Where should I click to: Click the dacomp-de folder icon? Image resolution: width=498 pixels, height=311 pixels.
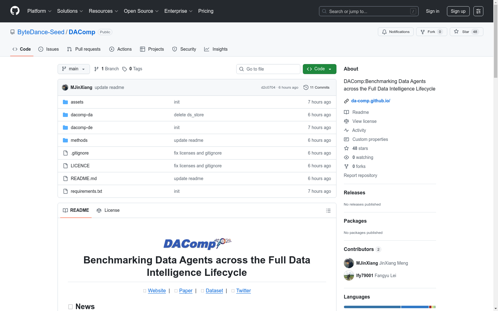(x=65, y=128)
